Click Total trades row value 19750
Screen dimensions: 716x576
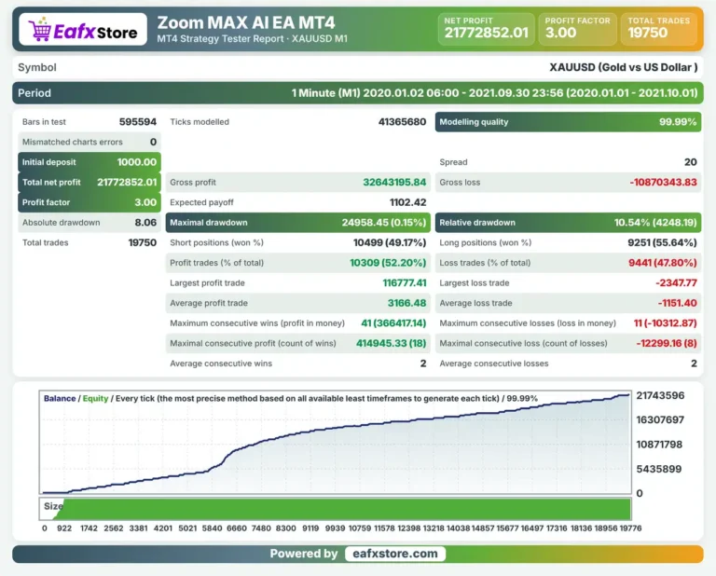[143, 242]
